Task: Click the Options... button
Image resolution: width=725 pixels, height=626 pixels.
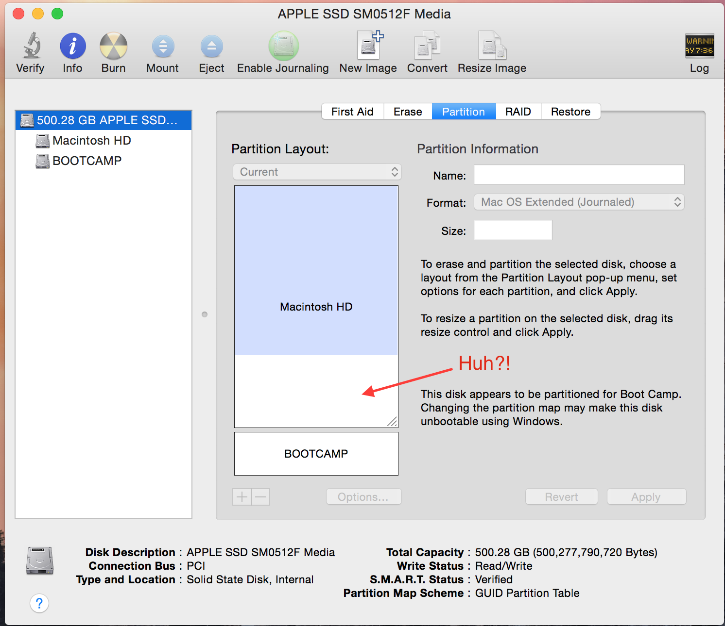Action: tap(363, 497)
